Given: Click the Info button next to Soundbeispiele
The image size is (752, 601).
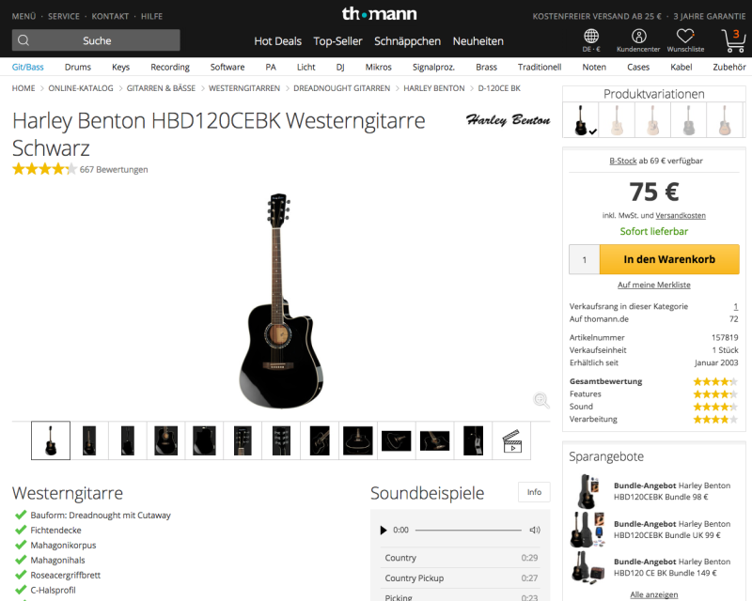Looking at the screenshot, I should (x=534, y=492).
